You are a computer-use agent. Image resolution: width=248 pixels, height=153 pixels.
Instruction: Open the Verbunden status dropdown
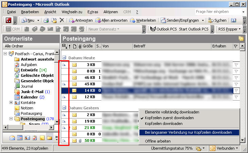237,148
